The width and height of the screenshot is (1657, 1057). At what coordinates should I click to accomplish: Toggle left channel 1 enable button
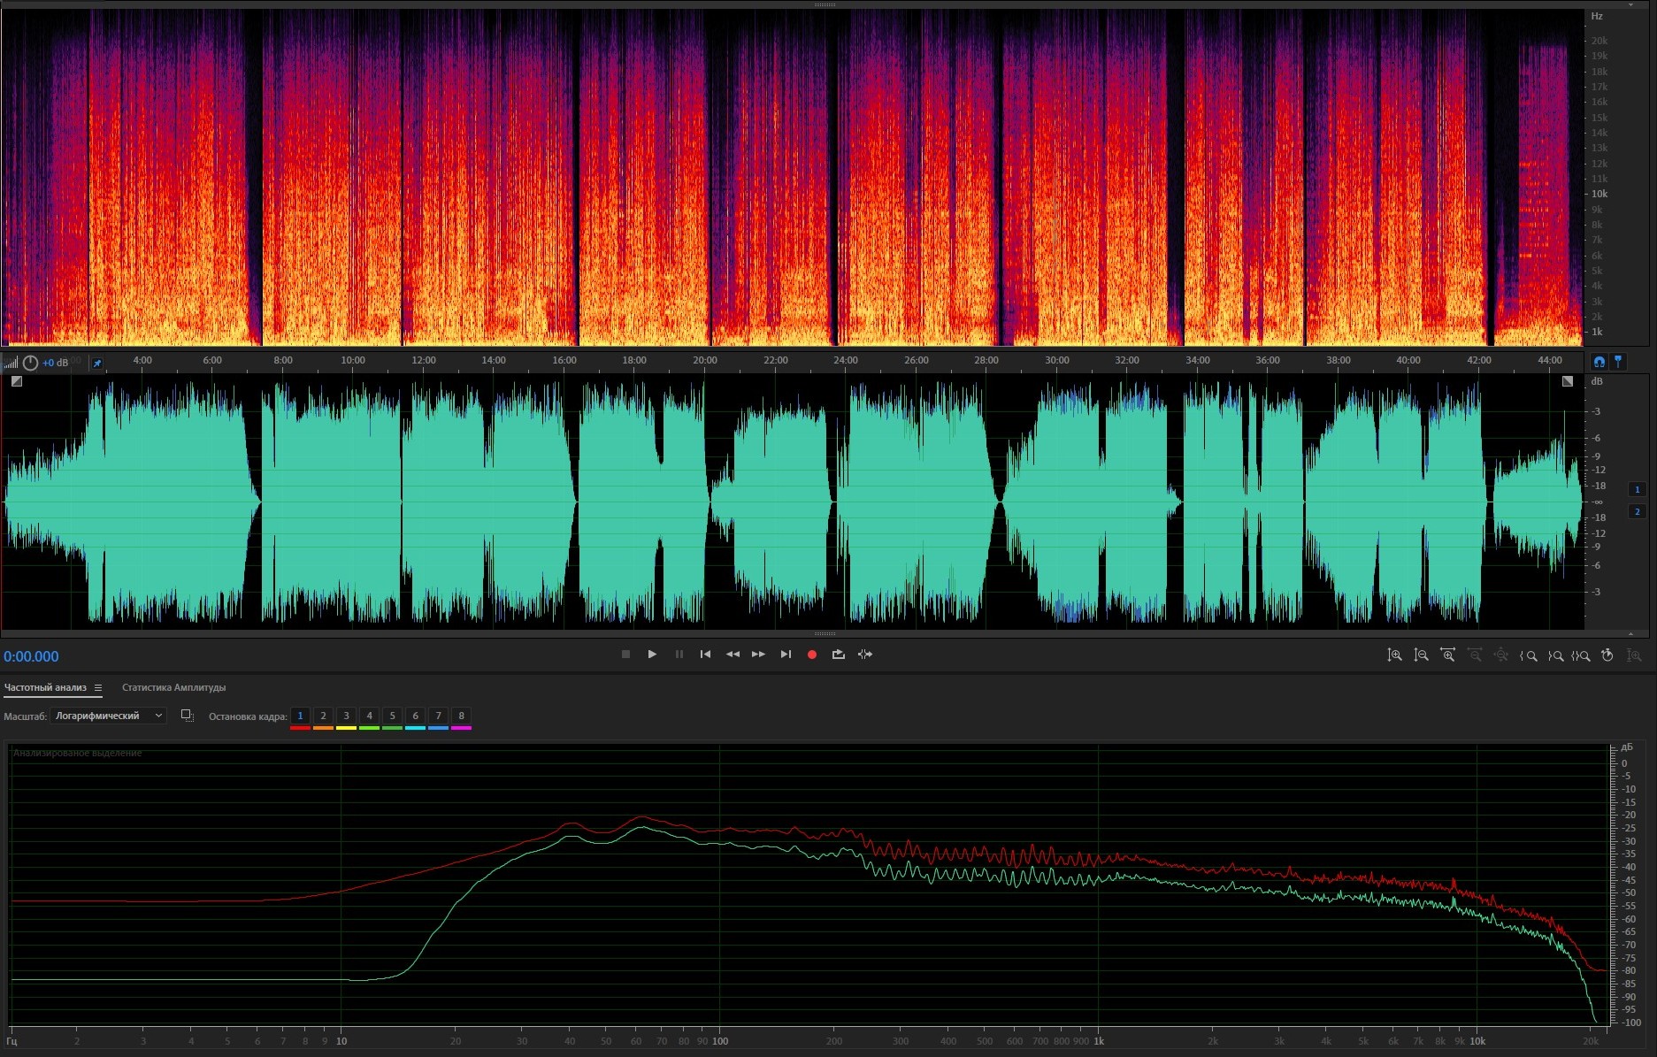(1637, 489)
